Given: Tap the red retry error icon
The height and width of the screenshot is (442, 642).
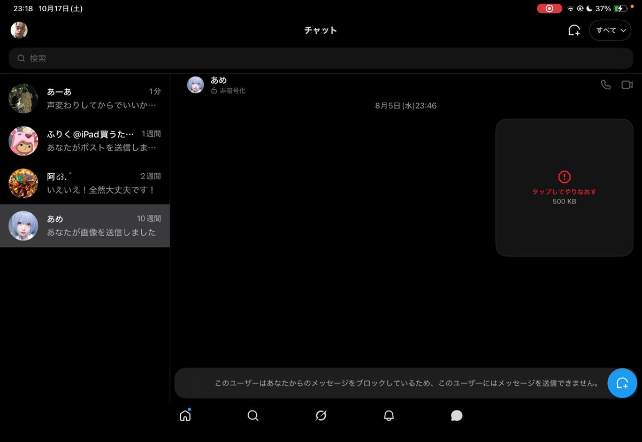Looking at the screenshot, I should pyautogui.click(x=564, y=176).
